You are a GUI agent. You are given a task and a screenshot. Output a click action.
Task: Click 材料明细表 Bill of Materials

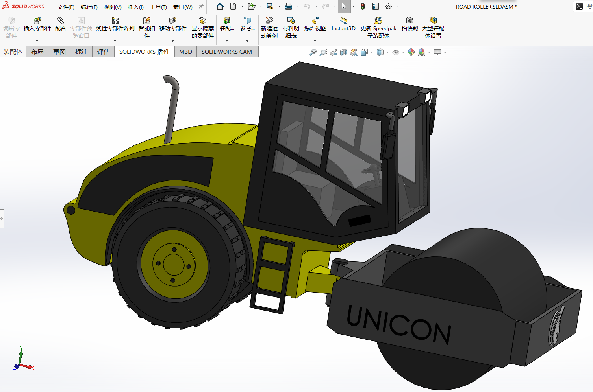(x=291, y=28)
